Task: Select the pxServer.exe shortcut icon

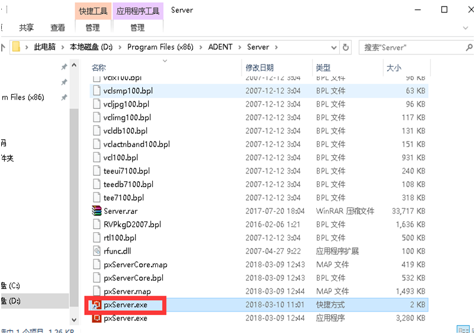Action: [x=97, y=305]
